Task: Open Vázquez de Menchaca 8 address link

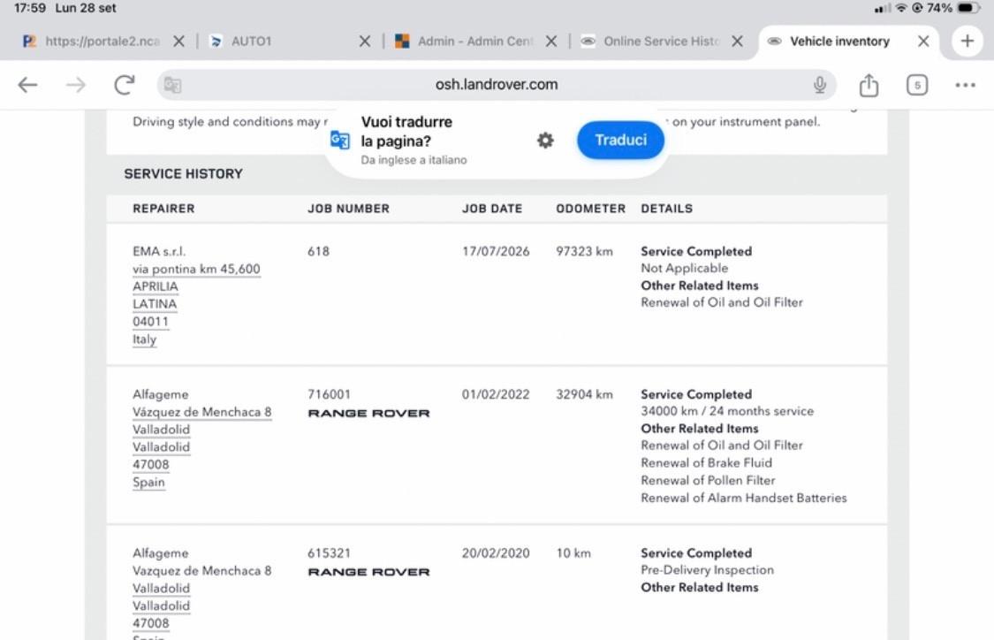Action: coord(201,412)
